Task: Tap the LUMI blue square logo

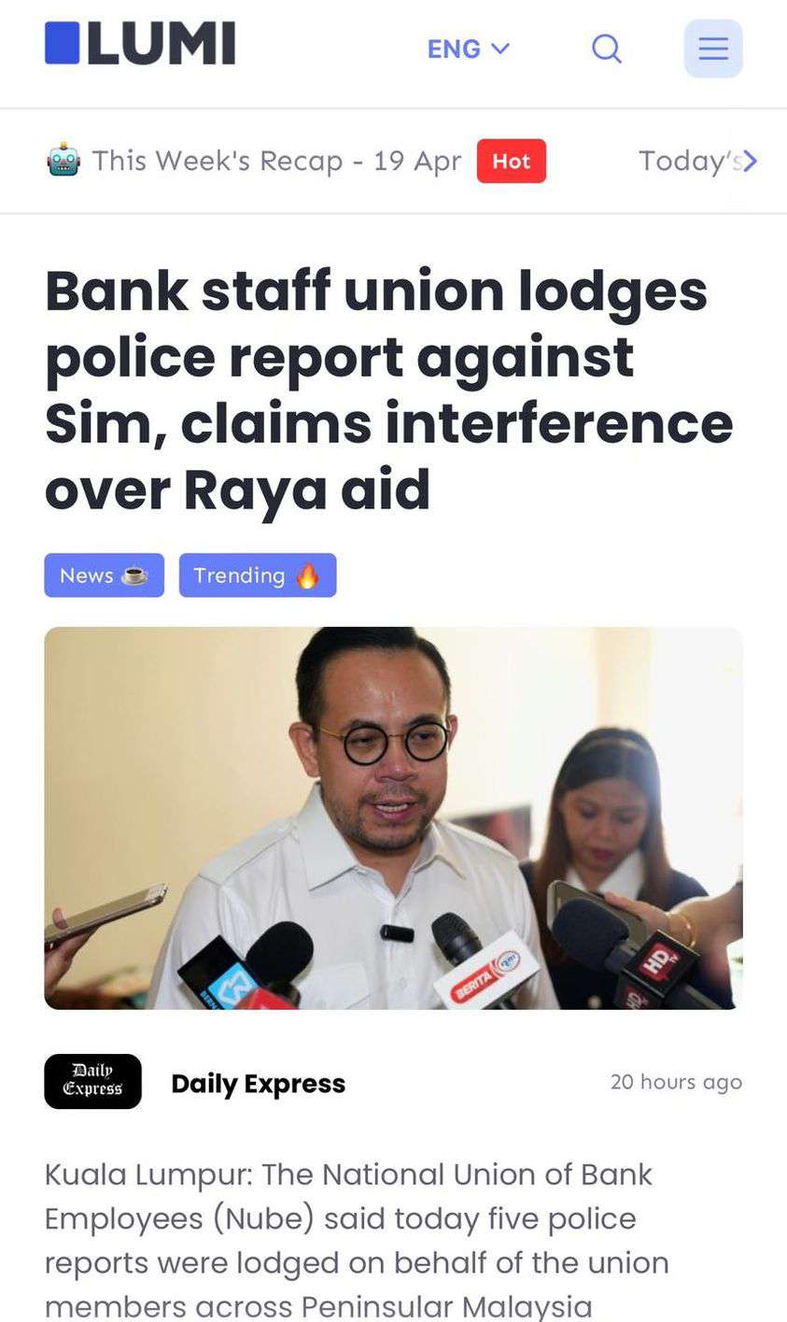Action: pyautogui.click(x=63, y=44)
